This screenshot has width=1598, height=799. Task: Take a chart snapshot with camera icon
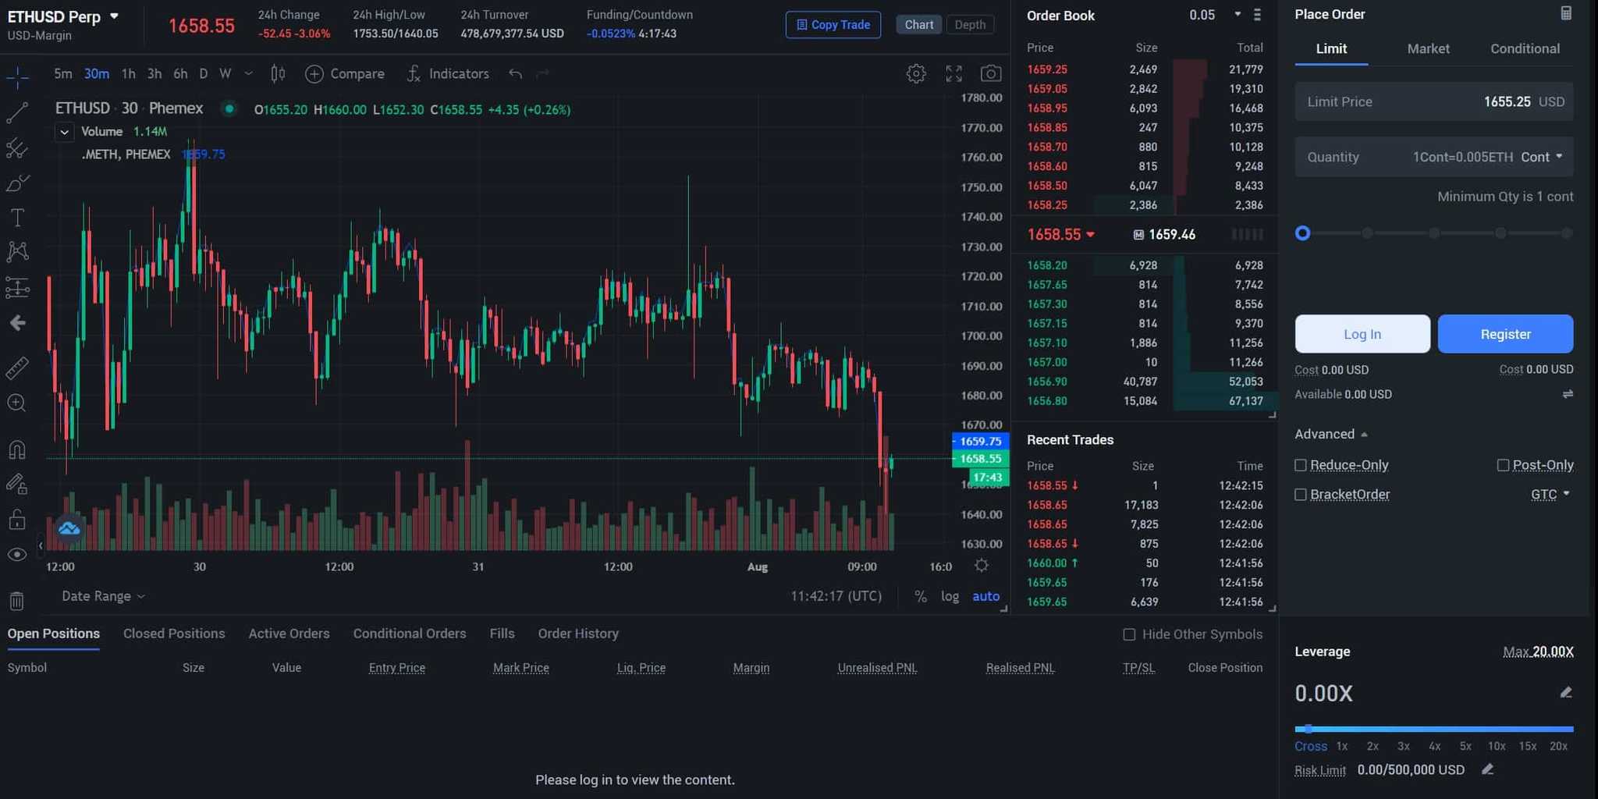coord(990,73)
